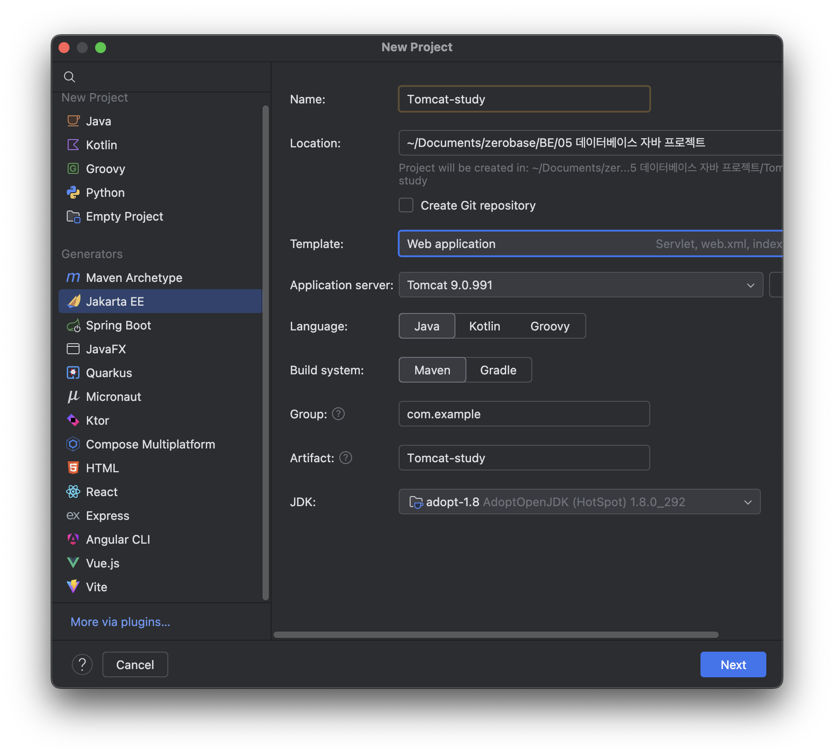Select Maven Archetype generator
The width and height of the screenshot is (834, 756).
[160, 277]
